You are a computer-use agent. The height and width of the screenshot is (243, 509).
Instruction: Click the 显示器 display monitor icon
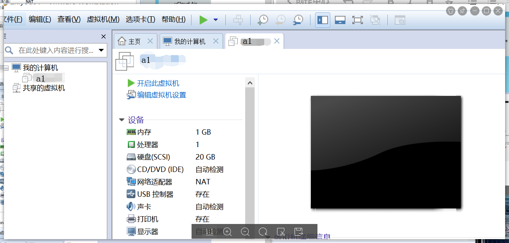(131, 231)
